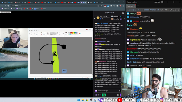Open Chrome extensions puzzle icon
This screenshot has width=182, height=102.
tap(111, 6)
